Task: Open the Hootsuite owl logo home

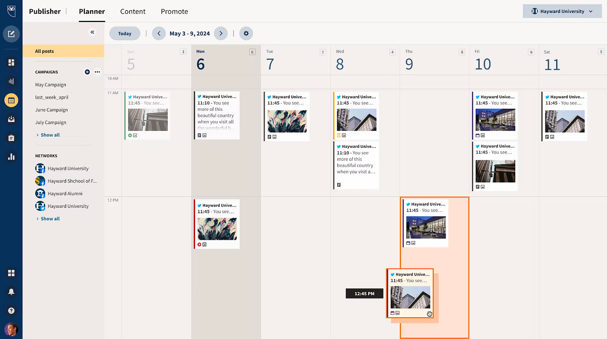Action: point(11,11)
